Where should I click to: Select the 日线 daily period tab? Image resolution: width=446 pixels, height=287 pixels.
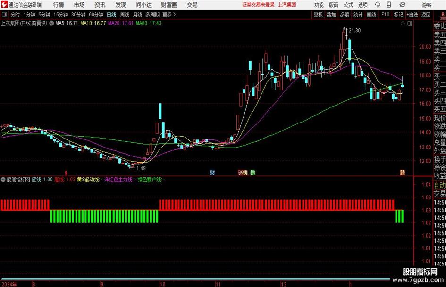tap(111, 15)
